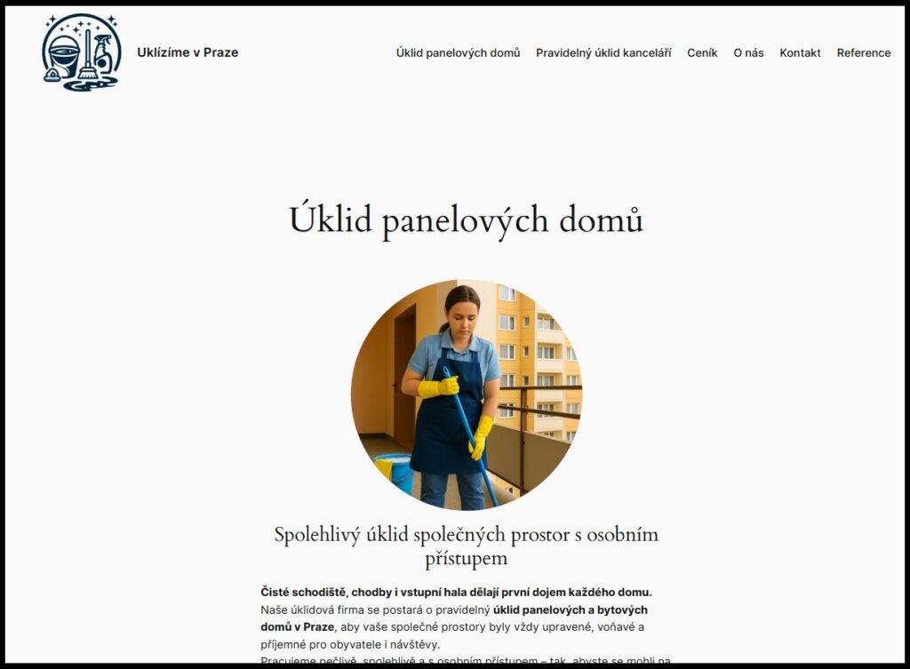
Task: Open the Úklid panelových domů menu item
Action: coord(458,52)
